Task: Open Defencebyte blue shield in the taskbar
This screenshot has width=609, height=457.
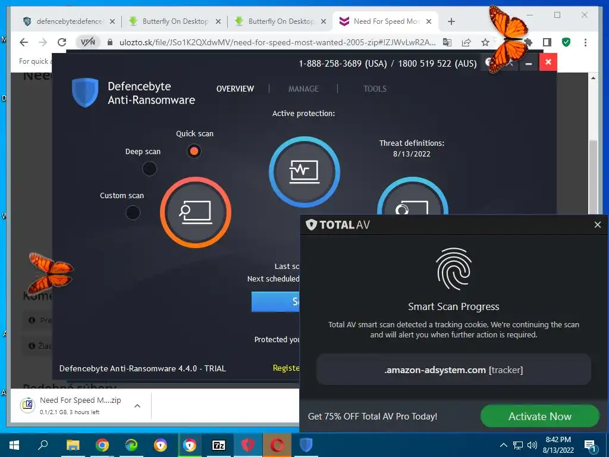Action: 306,445
